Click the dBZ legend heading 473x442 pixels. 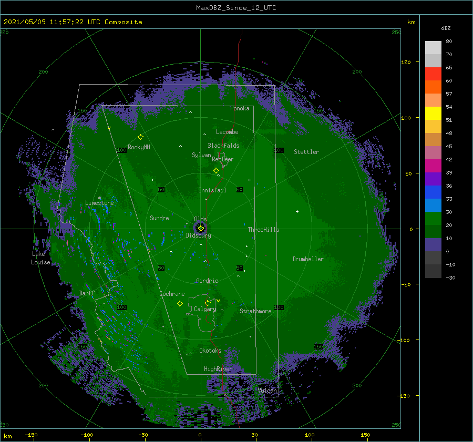pyautogui.click(x=446, y=28)
